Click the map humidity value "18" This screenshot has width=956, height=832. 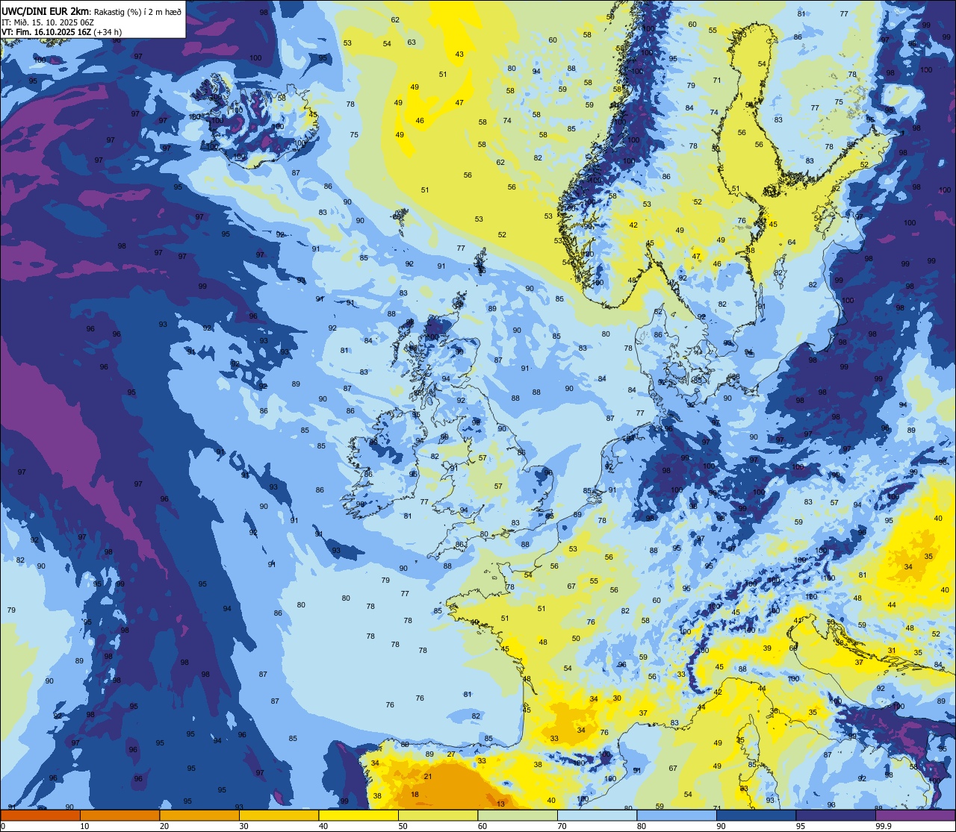(x=415, y=794)
